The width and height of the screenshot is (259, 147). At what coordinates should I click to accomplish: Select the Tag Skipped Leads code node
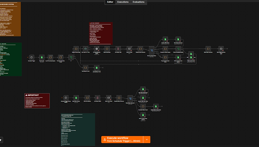click(x=85, y=68)
